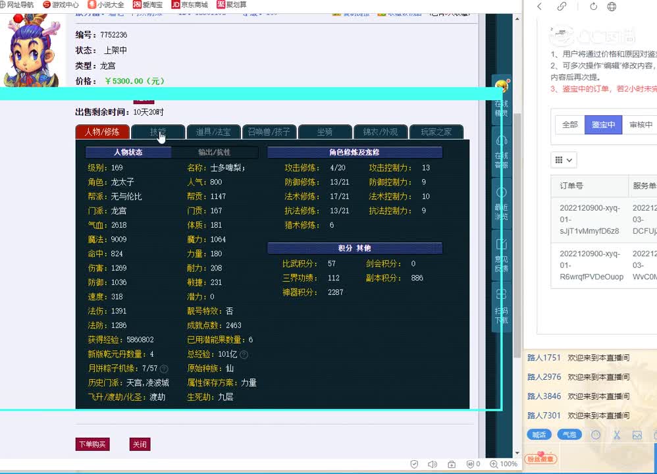
Task: Open the globe browser icon
Action: [x=612, y=7]
